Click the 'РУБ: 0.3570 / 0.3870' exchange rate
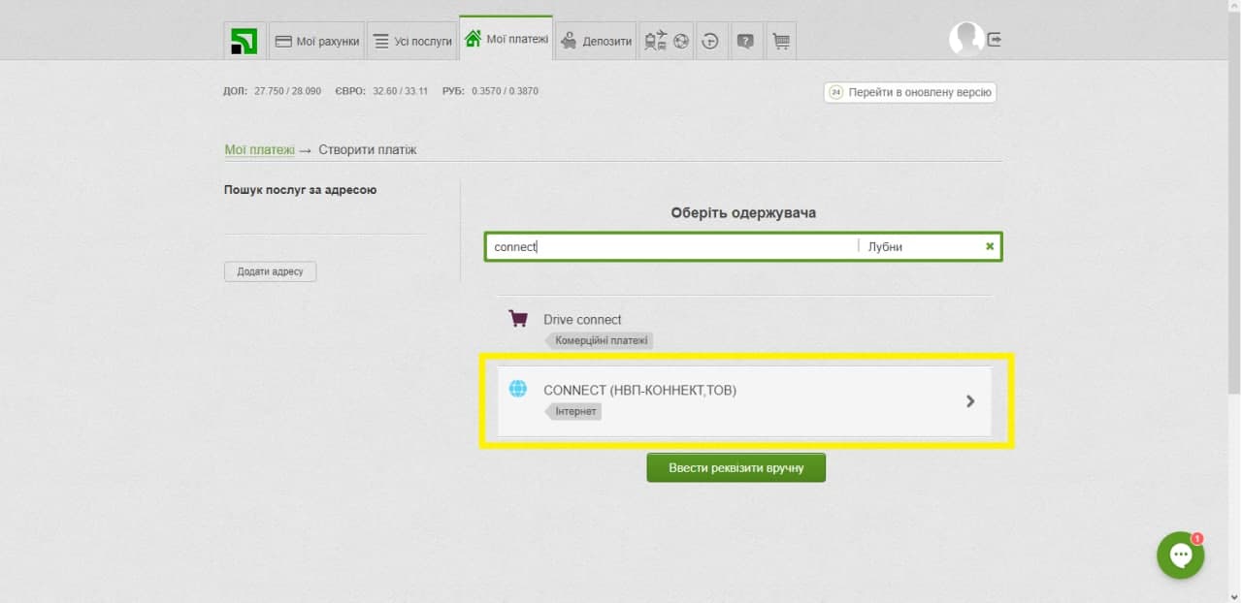Screen dimensions: 1242x603 490,91
